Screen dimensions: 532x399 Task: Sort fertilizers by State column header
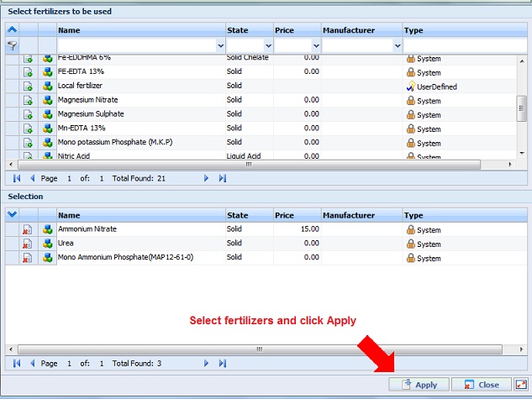pyautogui.click(x=250, y=30)
